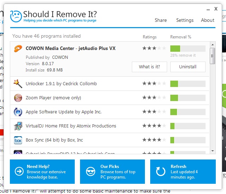Open the Share menu
Viewport: 226px width, 194px height.
click(160, 20)
